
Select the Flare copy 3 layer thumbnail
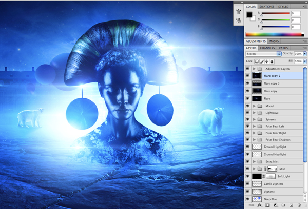pos(257,83)
